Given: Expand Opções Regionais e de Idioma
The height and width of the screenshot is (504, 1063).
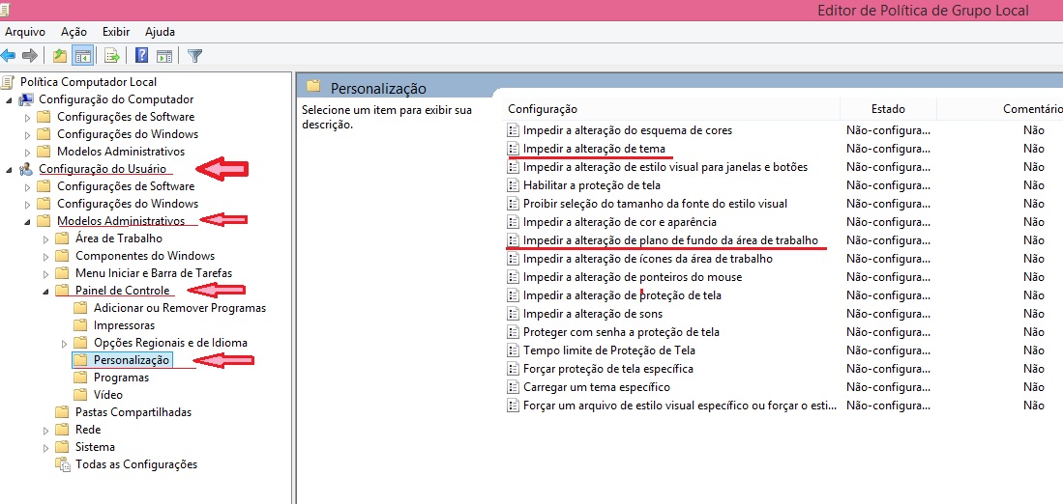Looking at the screenshot, I should pos(65,343).
